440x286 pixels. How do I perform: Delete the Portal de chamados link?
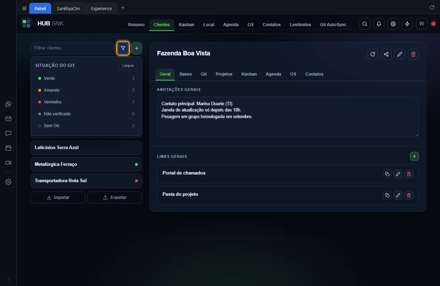coord(409,174)
